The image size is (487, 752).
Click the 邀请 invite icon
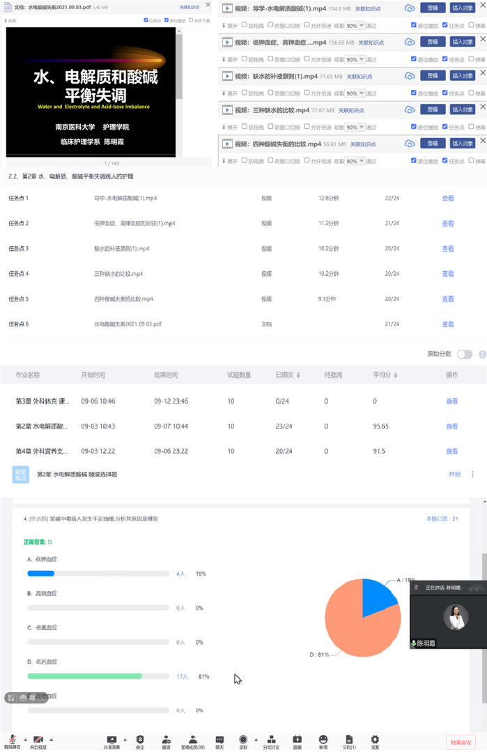click(x=166, y=739)
